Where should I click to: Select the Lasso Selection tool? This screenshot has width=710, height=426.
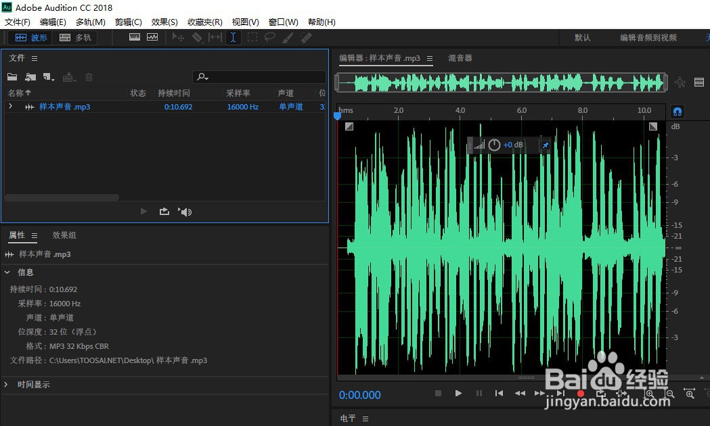coord(270,37)
